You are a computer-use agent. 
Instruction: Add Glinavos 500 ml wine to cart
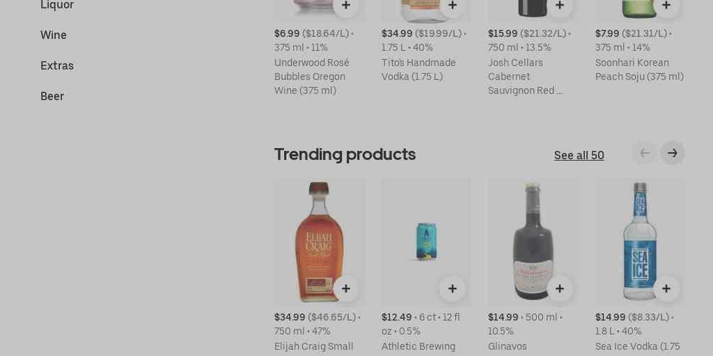tap(560, 289)
